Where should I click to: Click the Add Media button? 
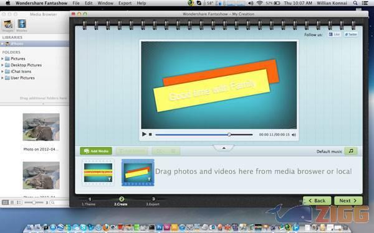point(96,151)
